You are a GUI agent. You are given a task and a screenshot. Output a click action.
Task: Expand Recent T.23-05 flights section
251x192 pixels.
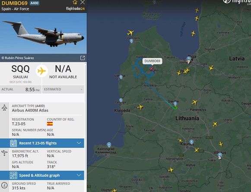tap(42, 143)
